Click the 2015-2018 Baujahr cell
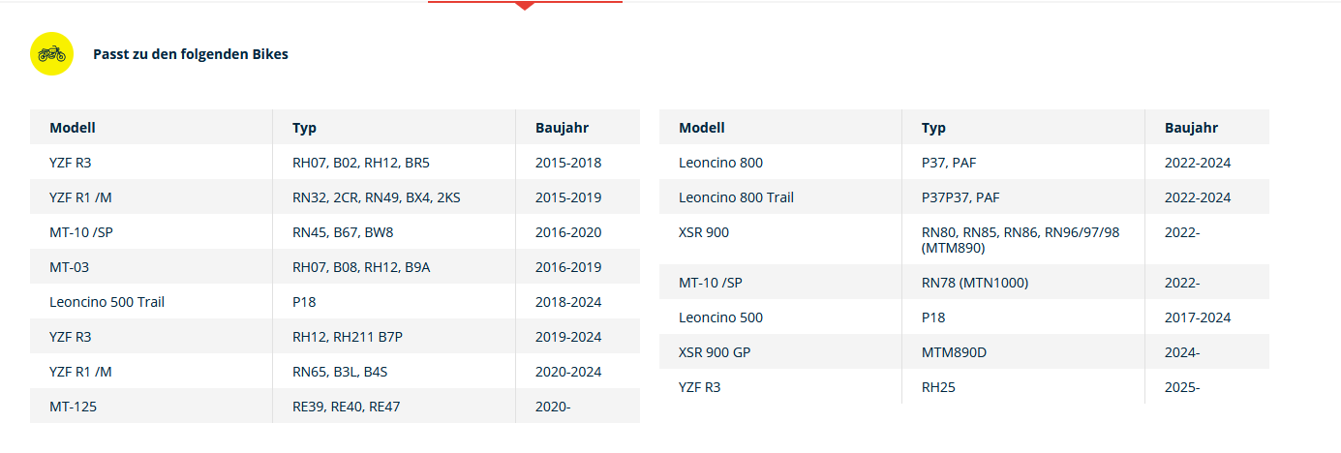 point(568,163)
